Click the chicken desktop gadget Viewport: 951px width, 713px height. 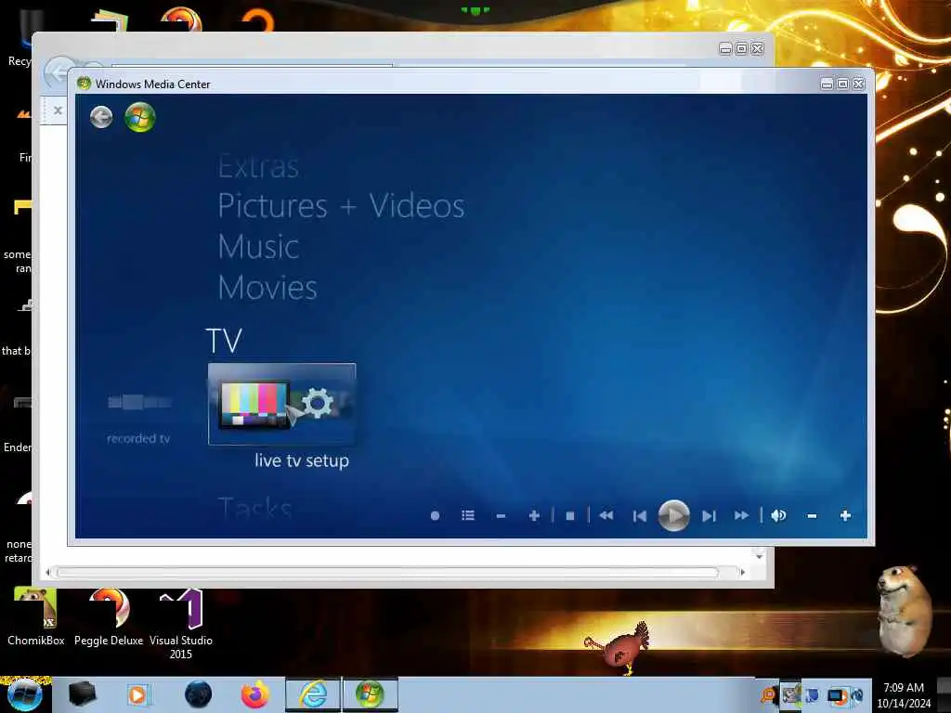coord(619,647)
